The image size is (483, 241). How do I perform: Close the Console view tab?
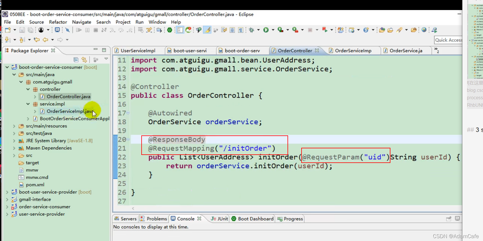[199, 218]
